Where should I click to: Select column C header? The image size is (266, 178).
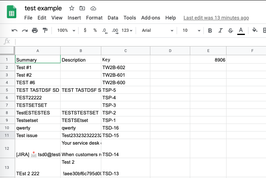(x=126, y=51)
